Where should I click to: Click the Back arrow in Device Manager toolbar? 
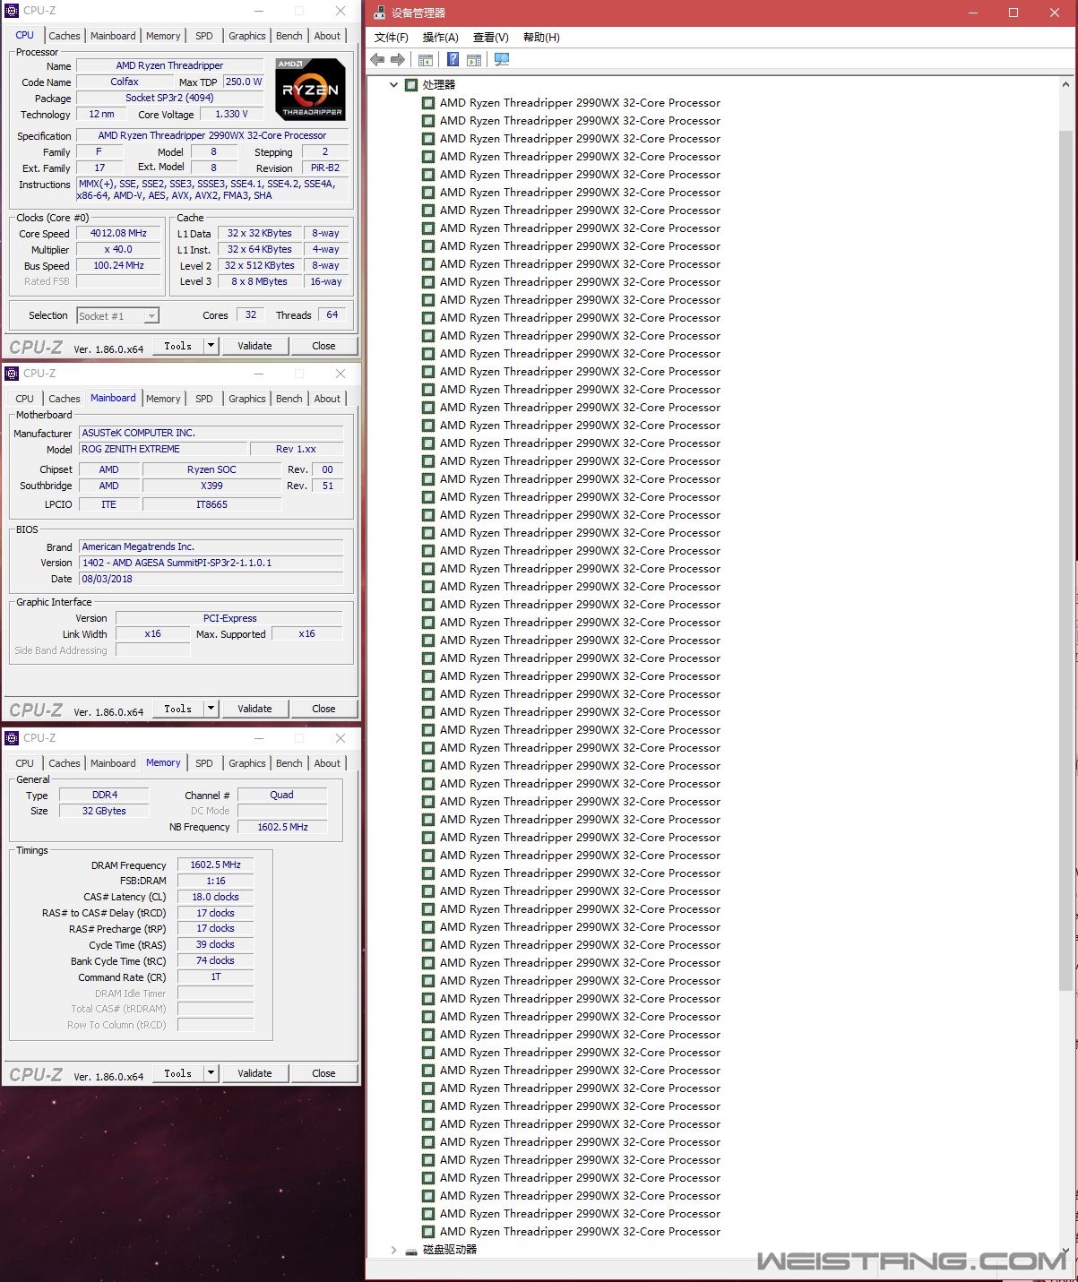[377, 60]
